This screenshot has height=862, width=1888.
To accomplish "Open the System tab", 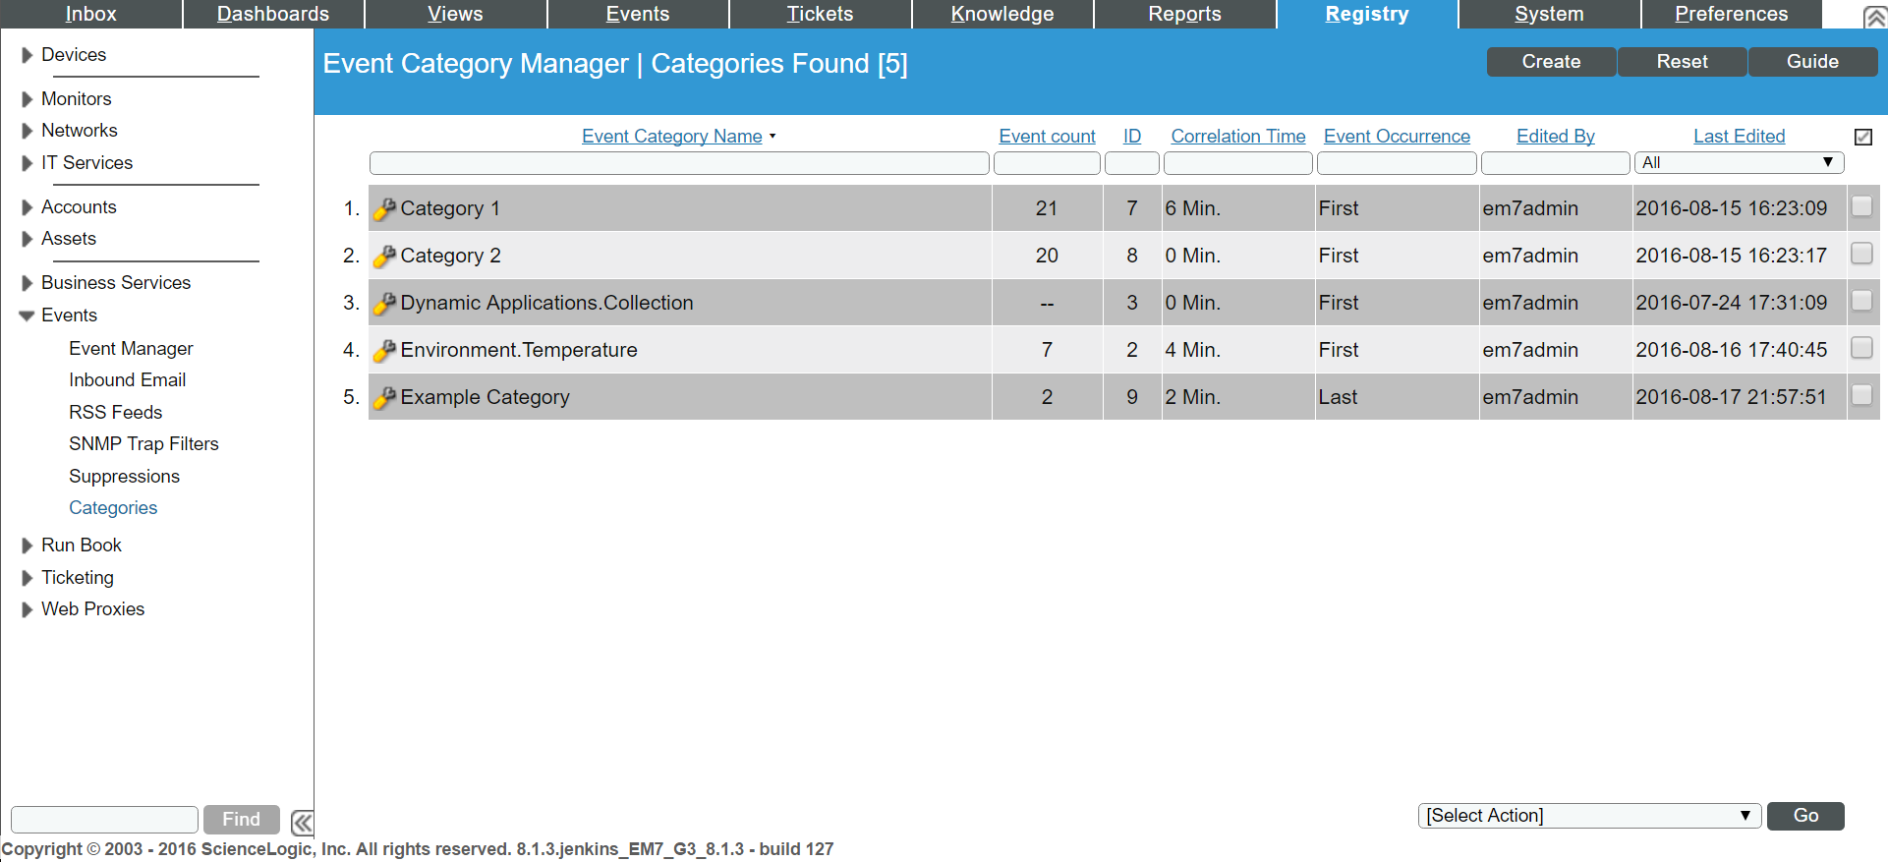I will [x=1549, y=14].
